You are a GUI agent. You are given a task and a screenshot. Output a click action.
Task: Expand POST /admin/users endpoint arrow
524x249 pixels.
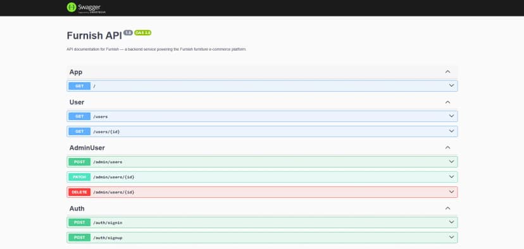click(x=451, y=162)
